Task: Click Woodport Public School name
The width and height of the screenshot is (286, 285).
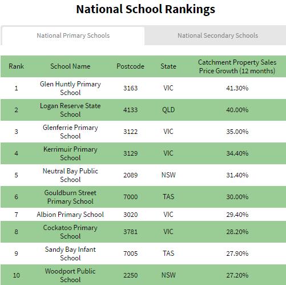Action: click(70, 275)
